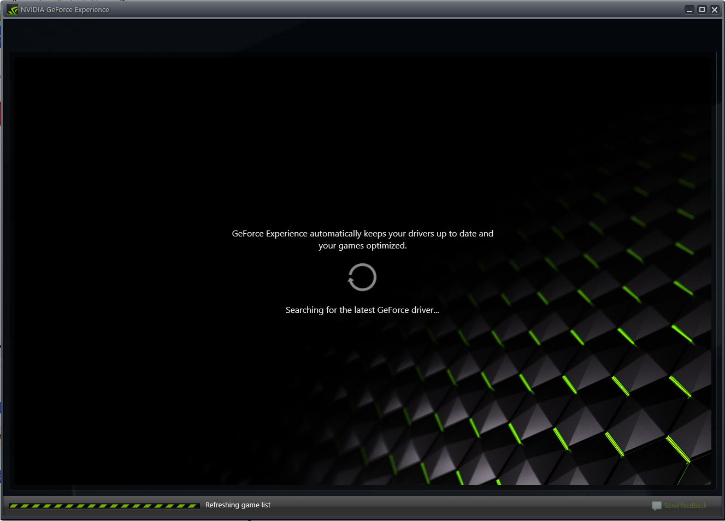This screenshot has width=725, height=521.
Task: Open the Send feedback link
Action: tap(686, 506)
